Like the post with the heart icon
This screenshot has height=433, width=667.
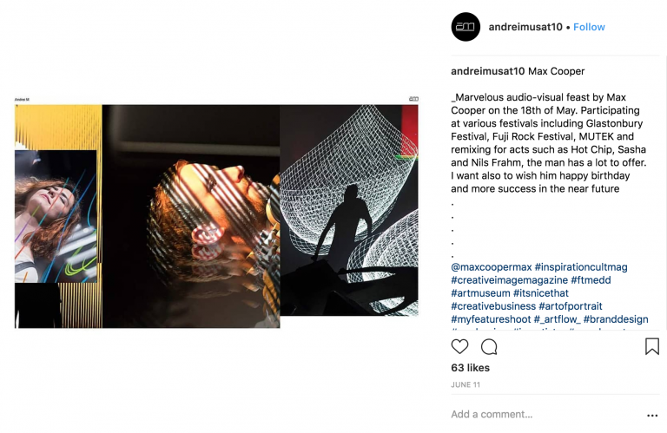pos(459,347)
